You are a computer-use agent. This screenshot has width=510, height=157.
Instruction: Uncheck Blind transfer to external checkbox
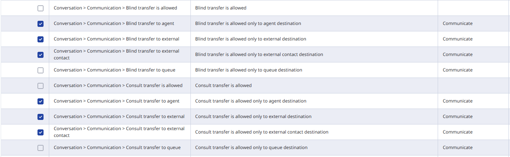[41, 39]
